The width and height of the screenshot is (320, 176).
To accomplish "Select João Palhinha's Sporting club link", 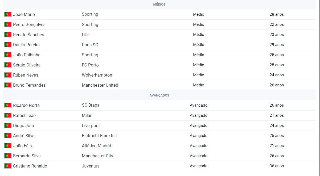I will tap(90, 55).
